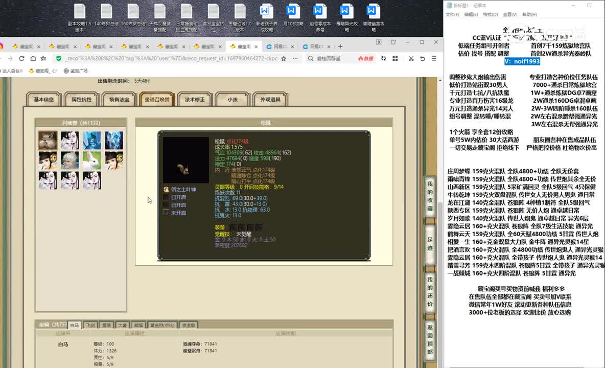
Task: Select the 大象 mount tab
Action: 122,325
